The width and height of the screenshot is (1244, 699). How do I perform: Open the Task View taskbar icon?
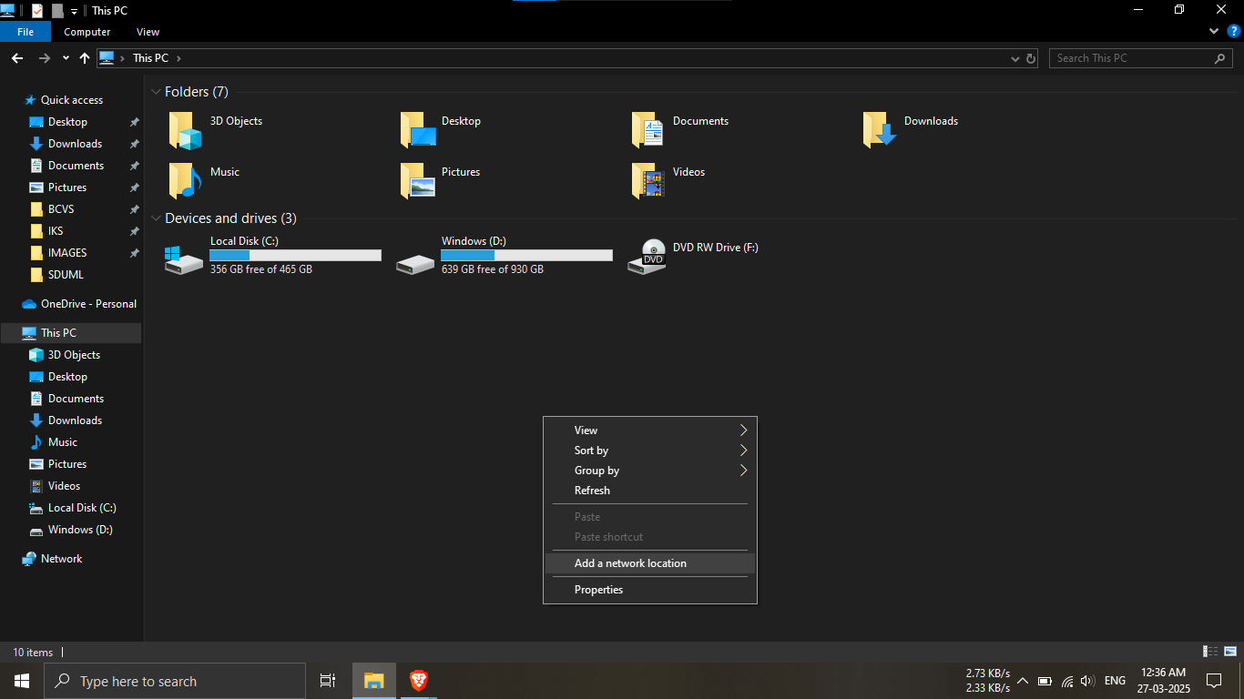328,681
